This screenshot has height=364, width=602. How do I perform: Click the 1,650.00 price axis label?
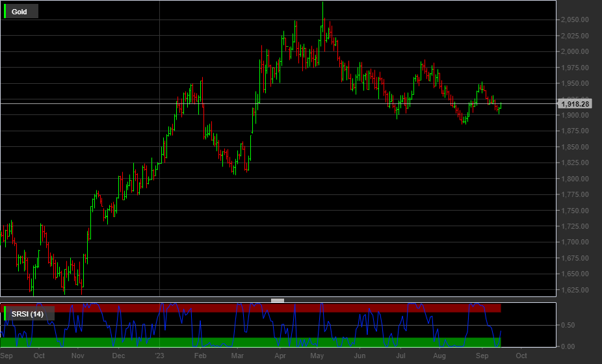coord(575,274)
